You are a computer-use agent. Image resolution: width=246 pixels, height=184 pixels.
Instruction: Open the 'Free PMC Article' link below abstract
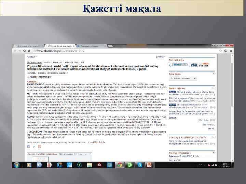point(97,142)
